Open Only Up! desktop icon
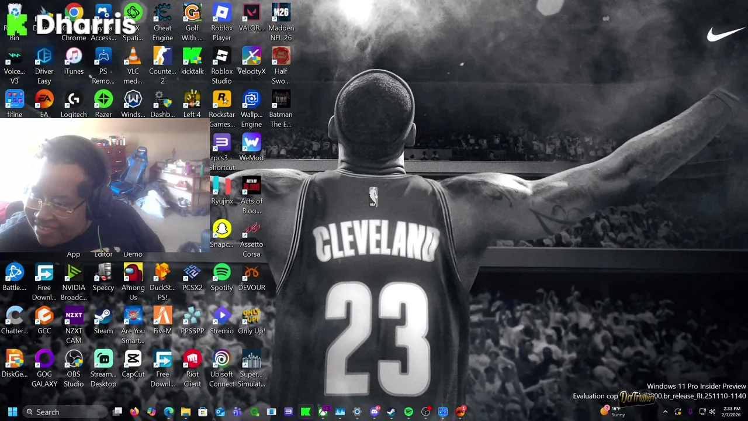 (252, 320)
